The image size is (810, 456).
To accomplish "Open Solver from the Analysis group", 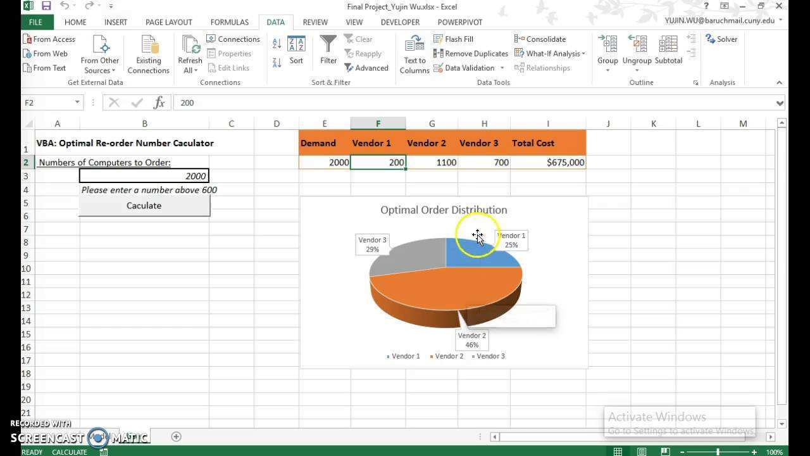I will pos(721,39).
